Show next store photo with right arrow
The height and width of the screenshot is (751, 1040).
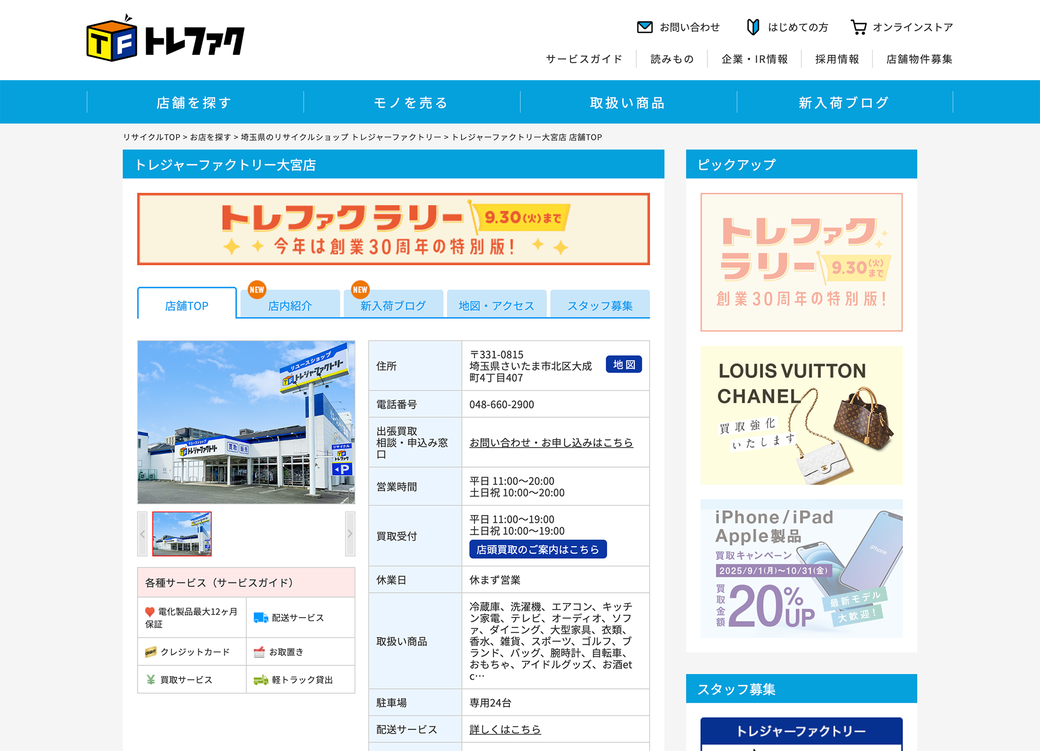point(350,534)
